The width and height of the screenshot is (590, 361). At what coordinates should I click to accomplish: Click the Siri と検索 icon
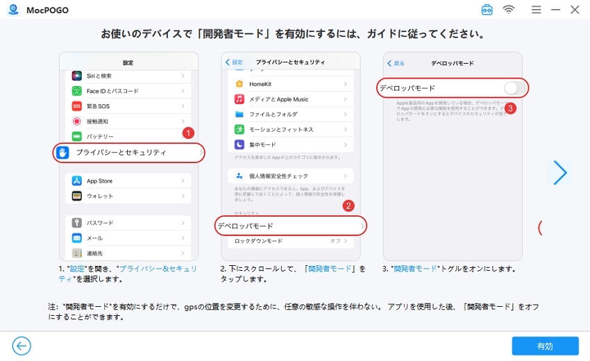[x=77, y=76]
